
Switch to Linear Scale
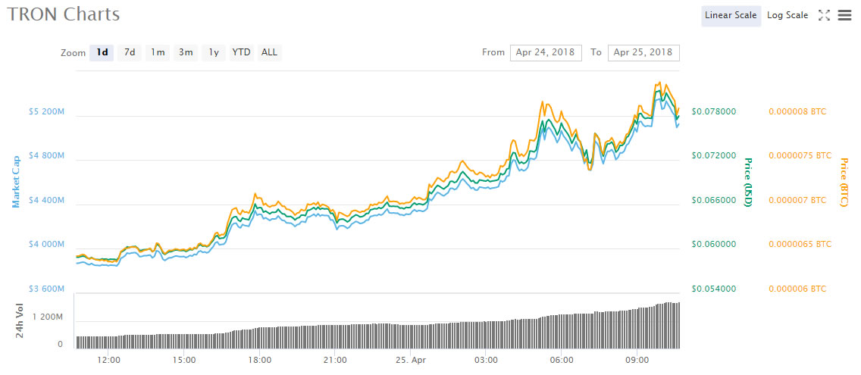point(731,16)
